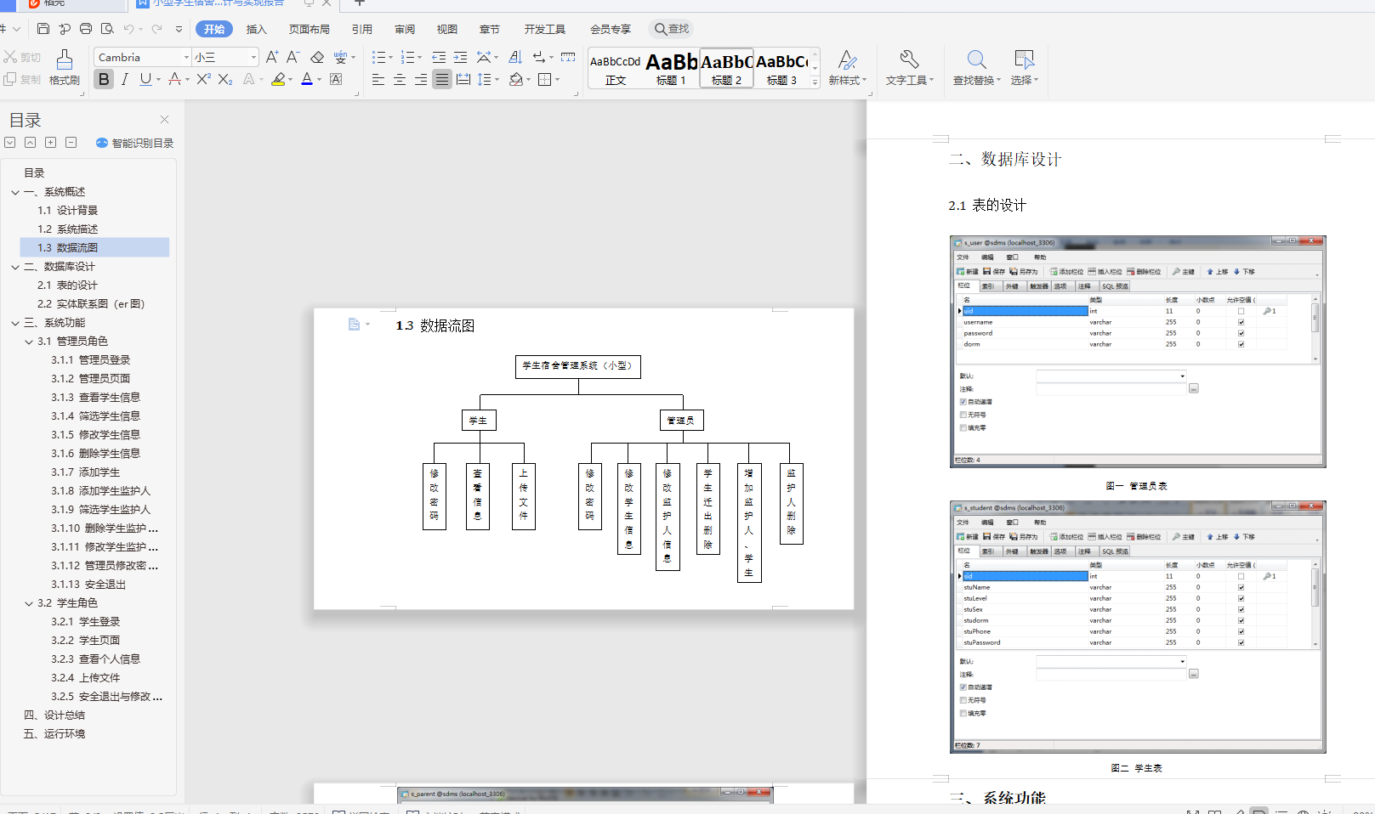Click the Save icon in quick toolbar
Viewport: 1375px width, 814px height.
(x=43, y=29)
